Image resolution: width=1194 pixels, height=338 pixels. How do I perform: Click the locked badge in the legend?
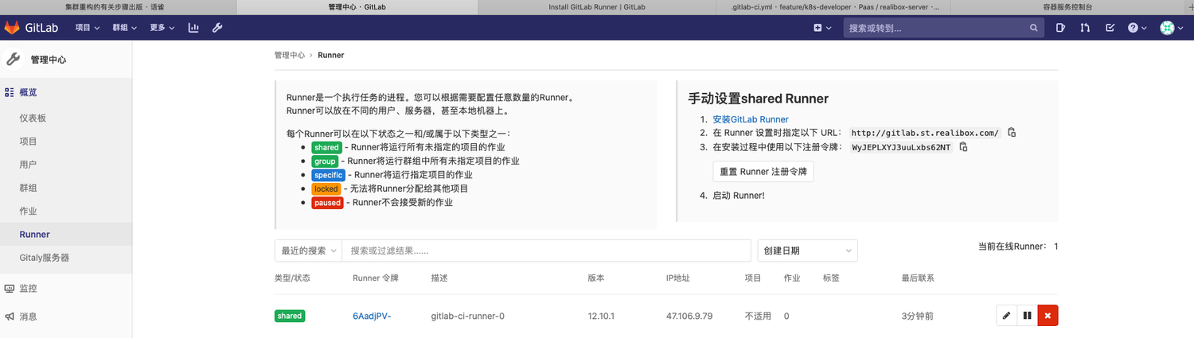coord(326,188)
